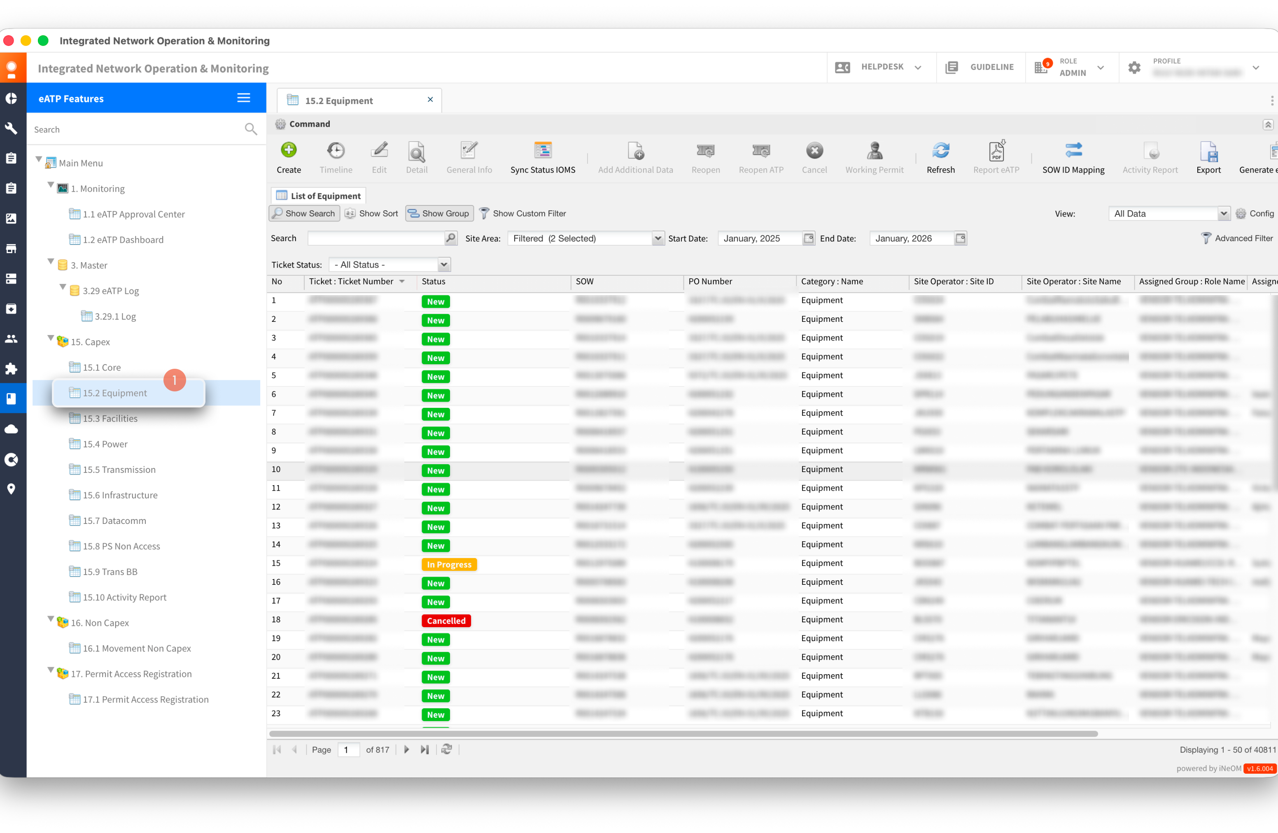Open SOW ID Mapping tool
The height and width of the screenshot is (833, 1278).
click(1073, 150)
